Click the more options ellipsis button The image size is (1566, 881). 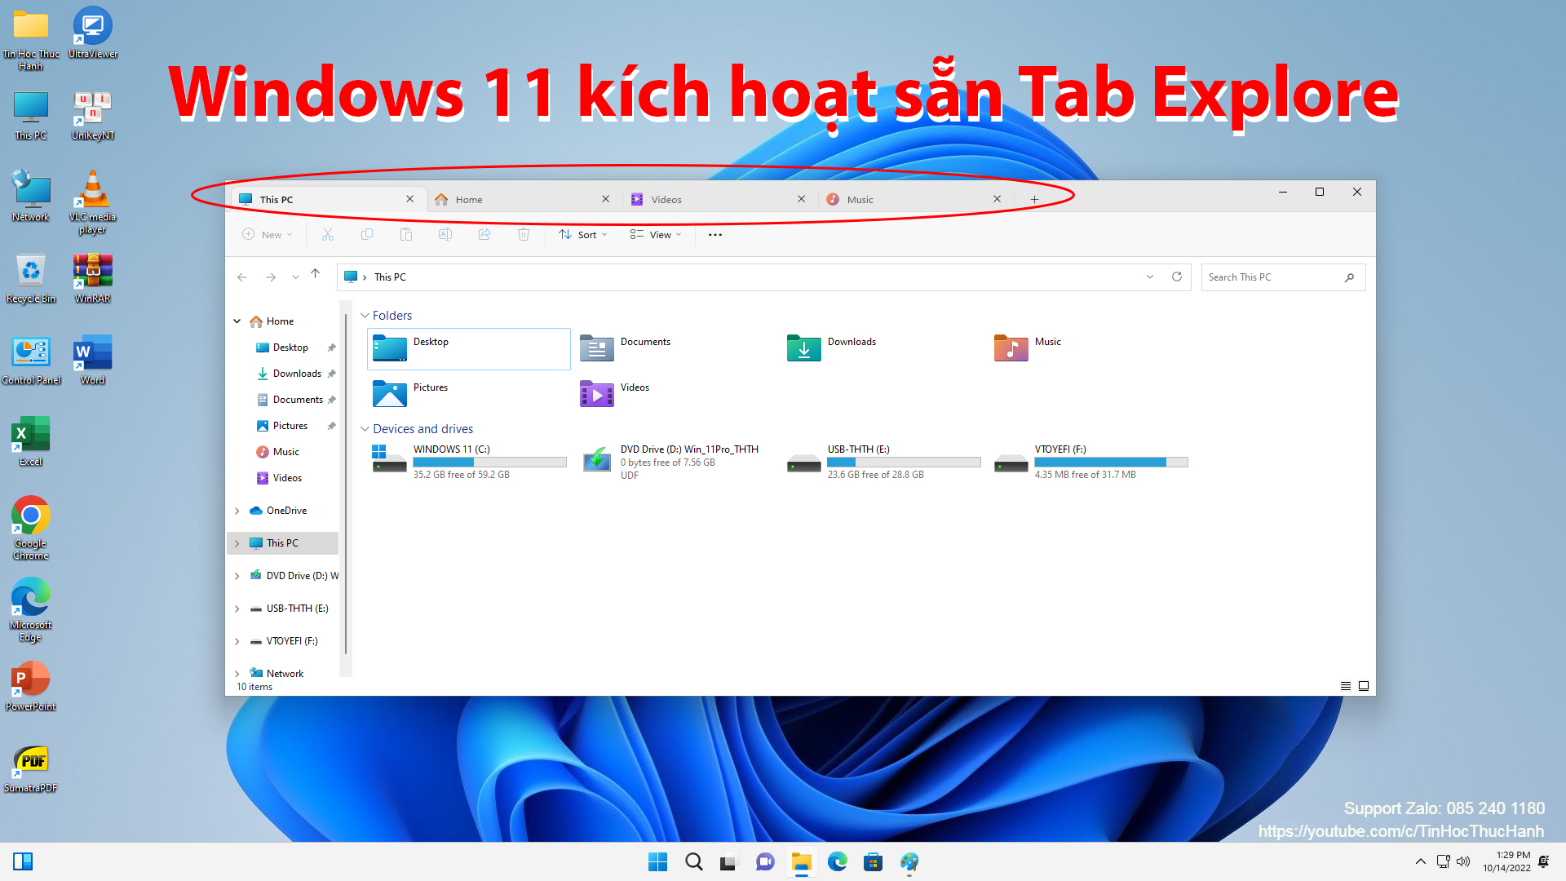[x=714, y=234]
